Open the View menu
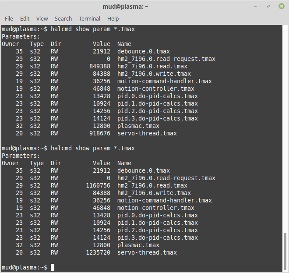The image size is (289, 273). (x=42, y=19)
